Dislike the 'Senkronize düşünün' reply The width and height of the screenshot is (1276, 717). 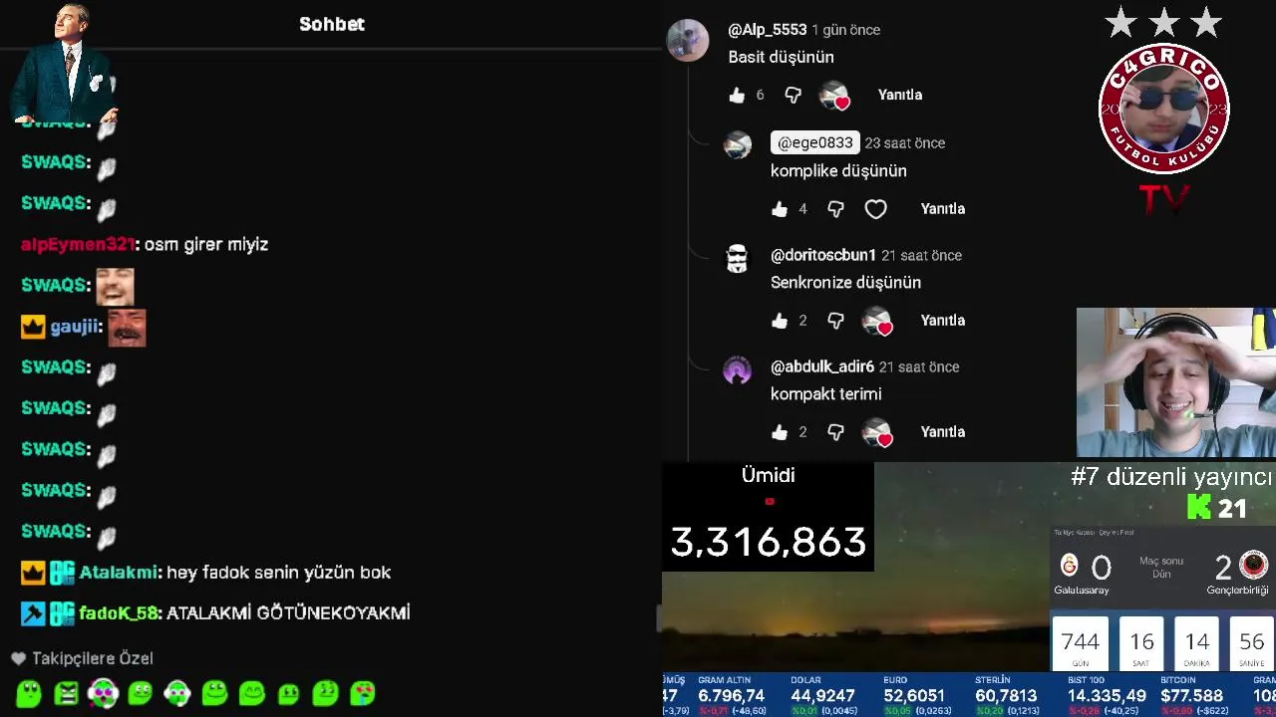[x=835, y=321]
